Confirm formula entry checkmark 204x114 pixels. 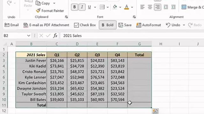point(48,36)
